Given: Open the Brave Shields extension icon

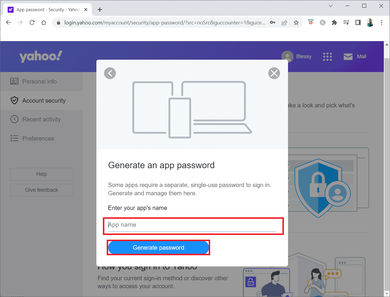Looking at the screenshot, I should pos(311,22).
